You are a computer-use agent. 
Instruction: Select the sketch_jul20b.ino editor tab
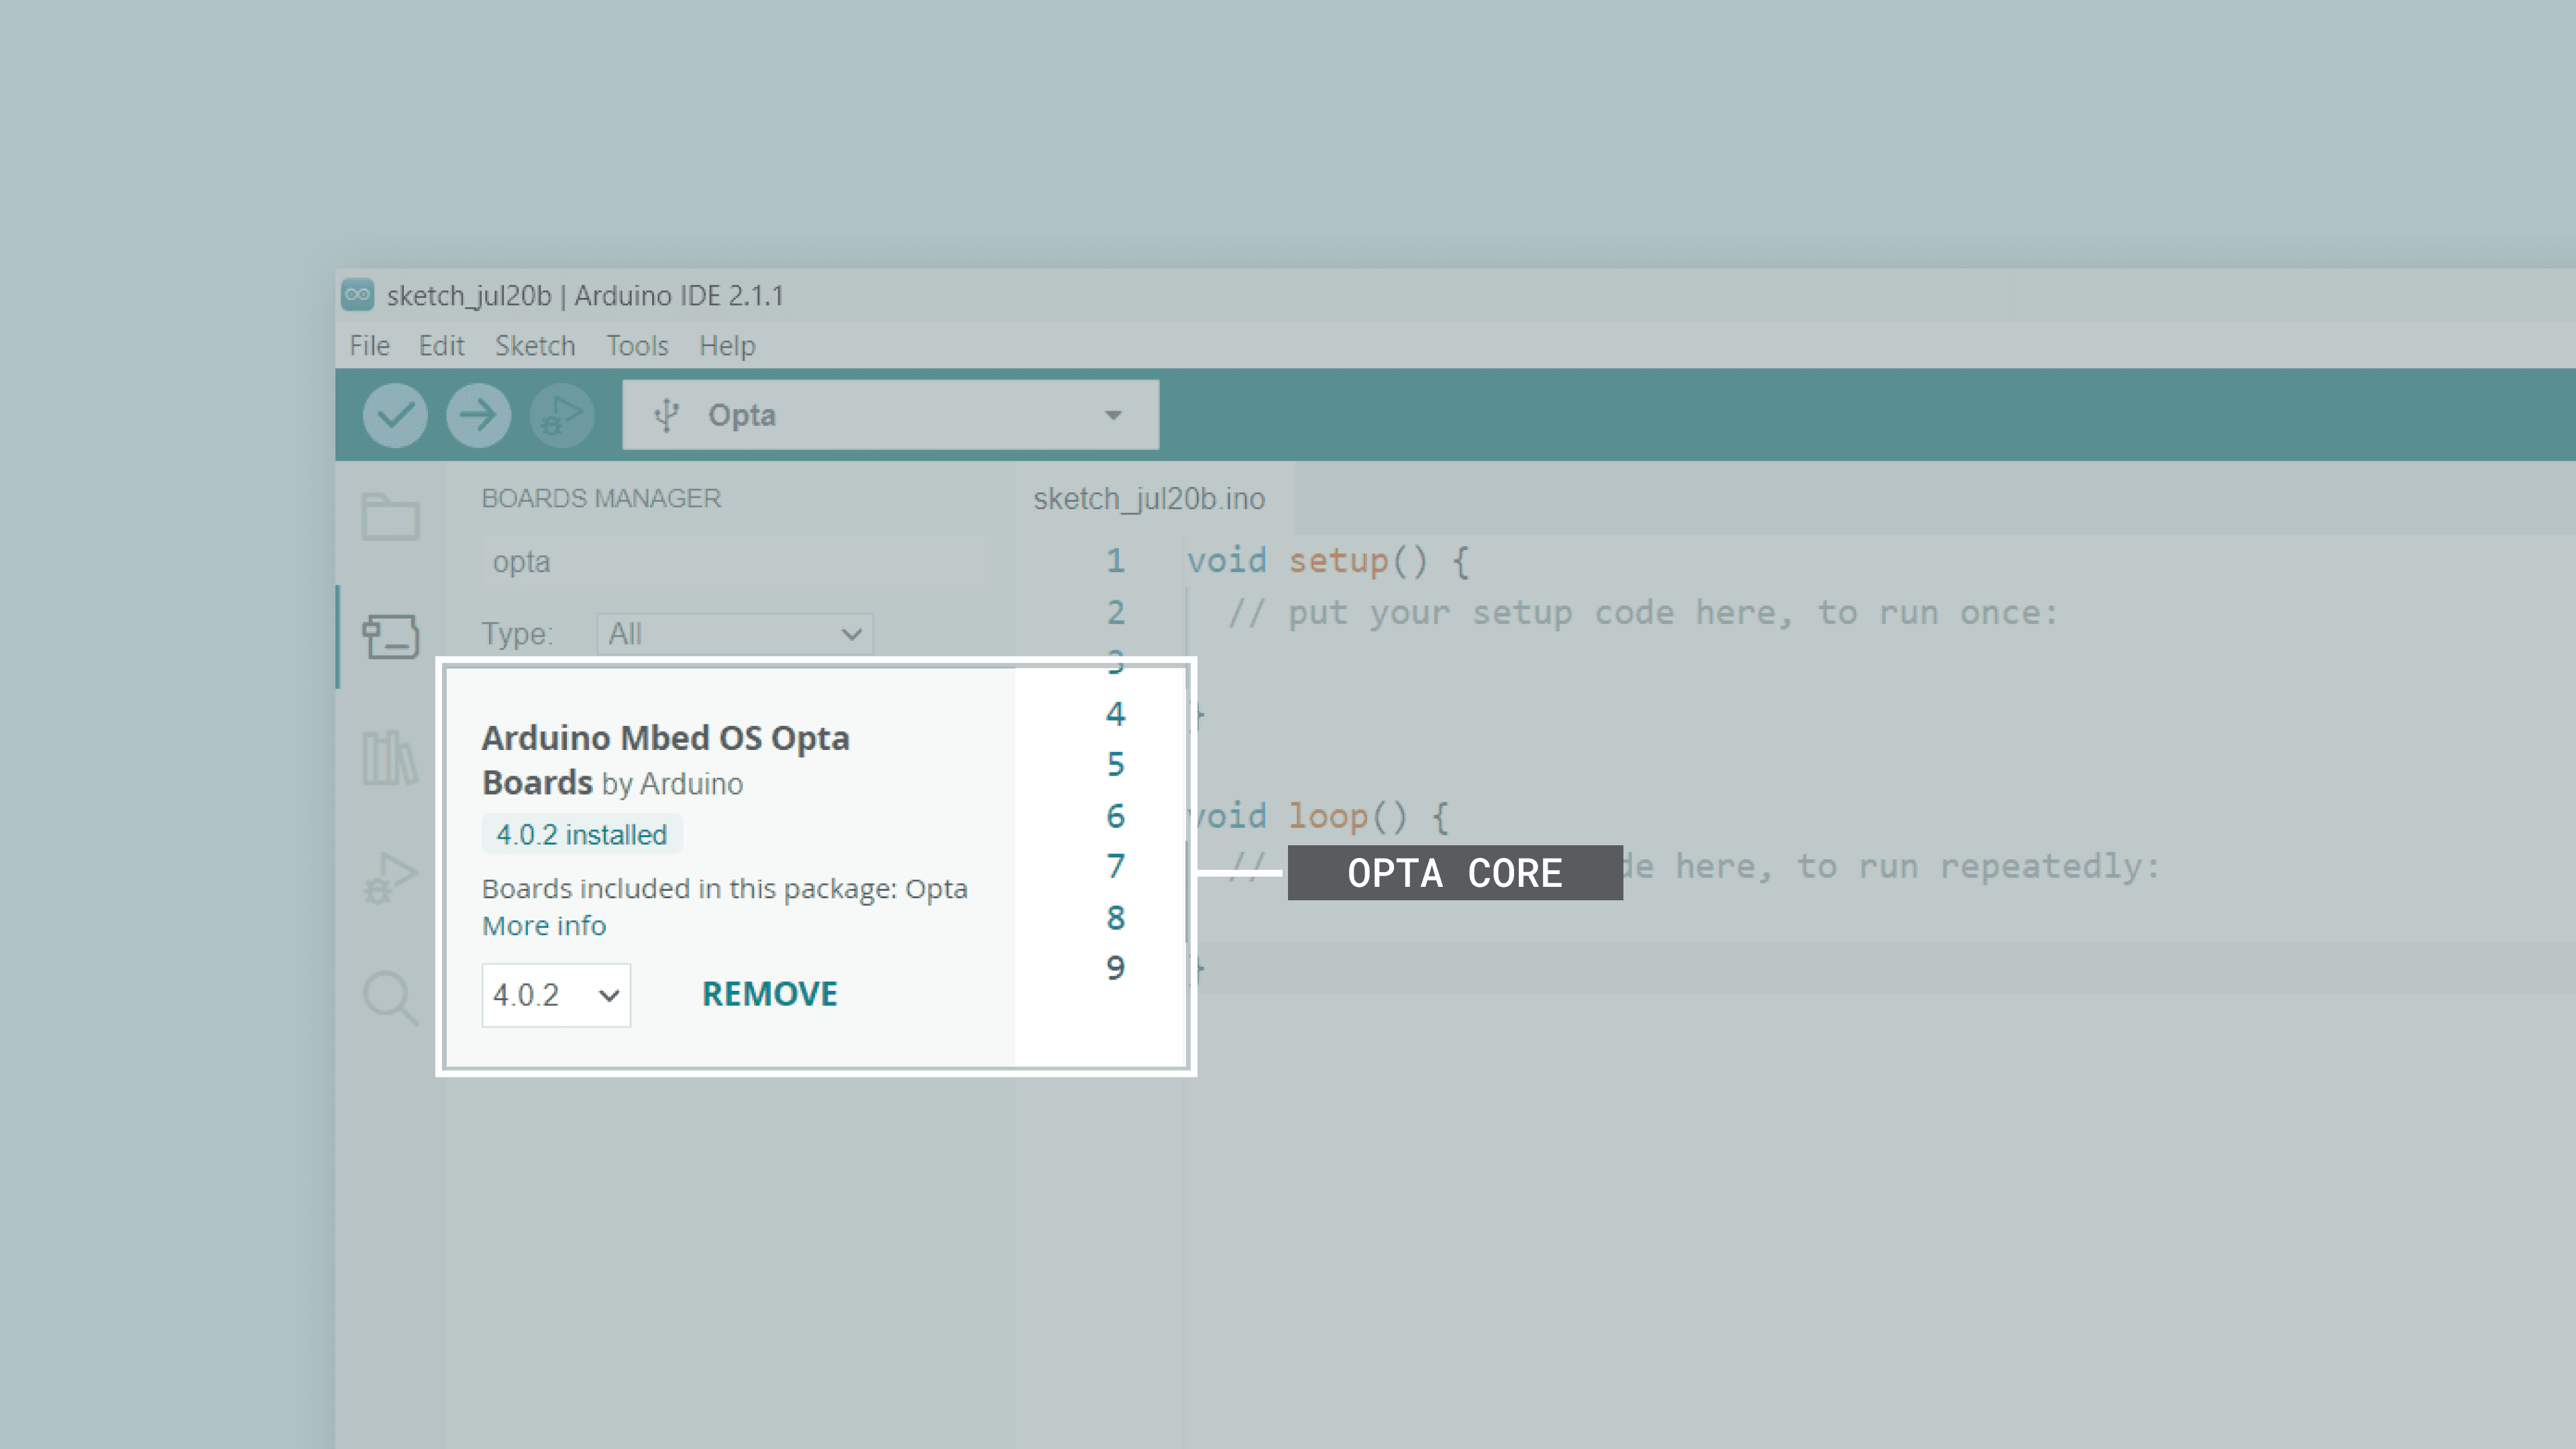1149,498
